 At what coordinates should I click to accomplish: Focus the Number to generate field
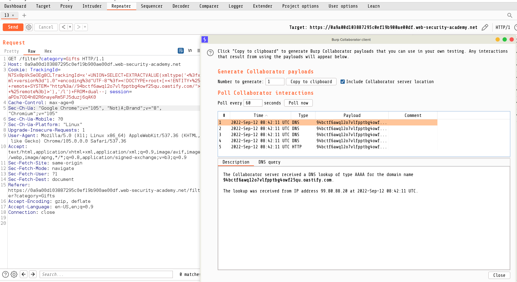point(275,82)
